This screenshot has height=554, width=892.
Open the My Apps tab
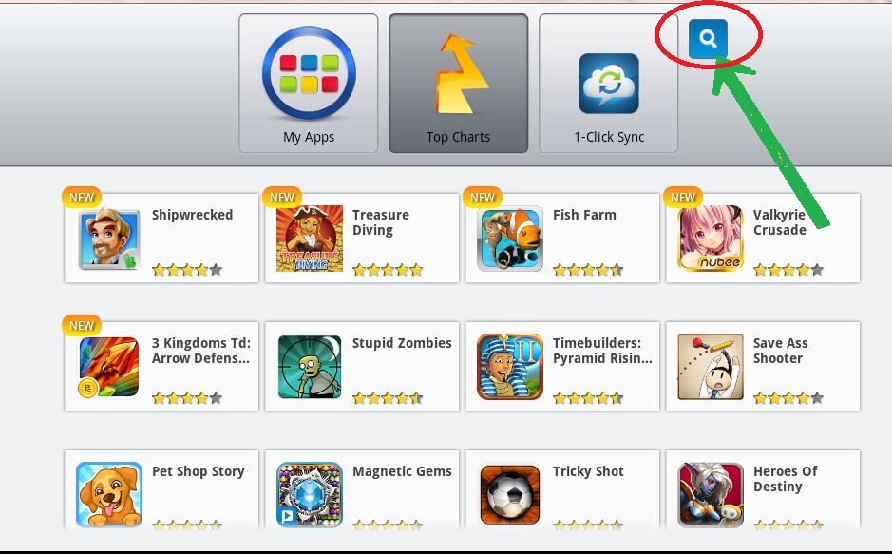[309, 83]
